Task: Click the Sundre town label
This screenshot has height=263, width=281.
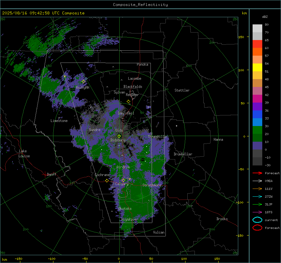Action: pos(95,129)
